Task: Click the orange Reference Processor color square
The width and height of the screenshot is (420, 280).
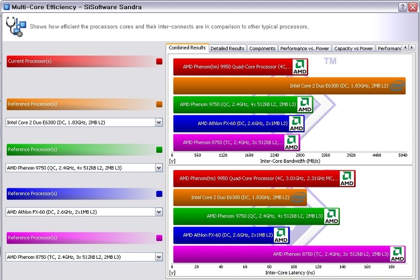Action: tap(159, 104)
